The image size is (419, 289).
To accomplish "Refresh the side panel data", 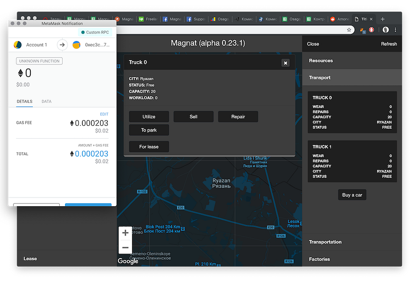I will click(x=389, y=44).
